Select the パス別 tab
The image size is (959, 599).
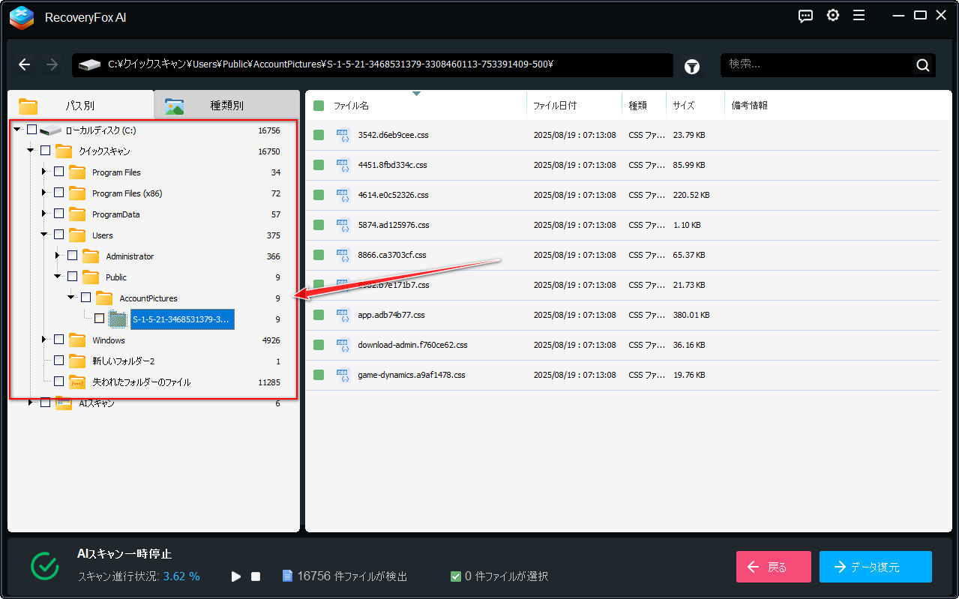79,106
